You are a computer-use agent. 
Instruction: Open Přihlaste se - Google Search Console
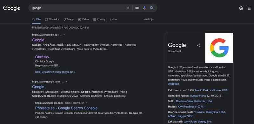66,108
